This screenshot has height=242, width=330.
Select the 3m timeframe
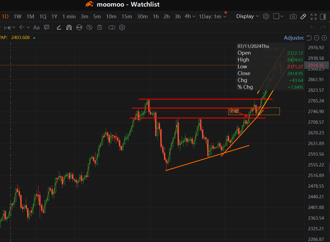(84, 16)
